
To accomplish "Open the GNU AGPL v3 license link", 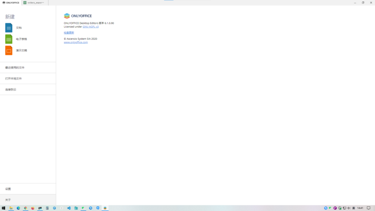I will (x=90, y=27).
